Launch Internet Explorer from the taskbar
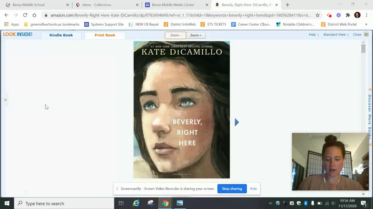This screenshot has width=373, height=209. point(136,203)
